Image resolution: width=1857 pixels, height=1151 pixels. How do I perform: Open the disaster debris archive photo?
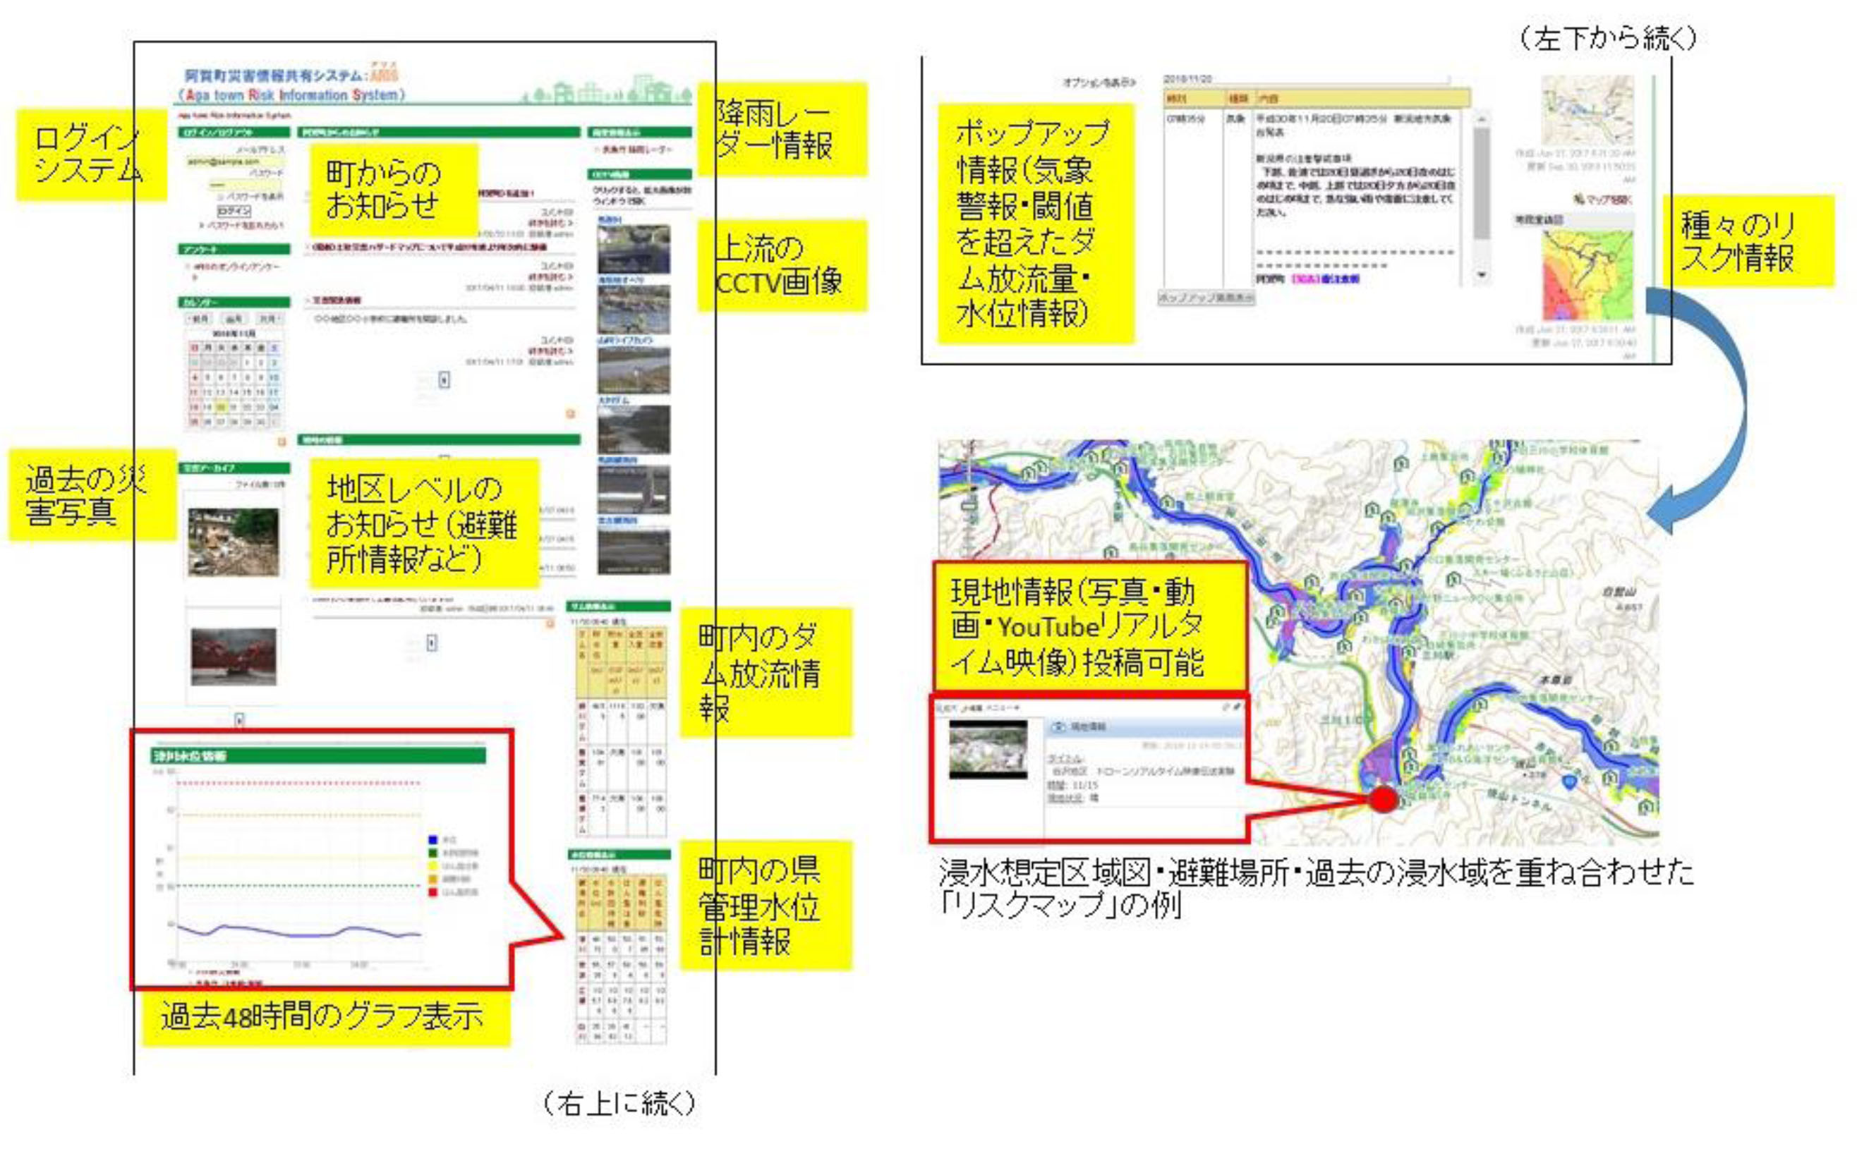pos(233,542)
